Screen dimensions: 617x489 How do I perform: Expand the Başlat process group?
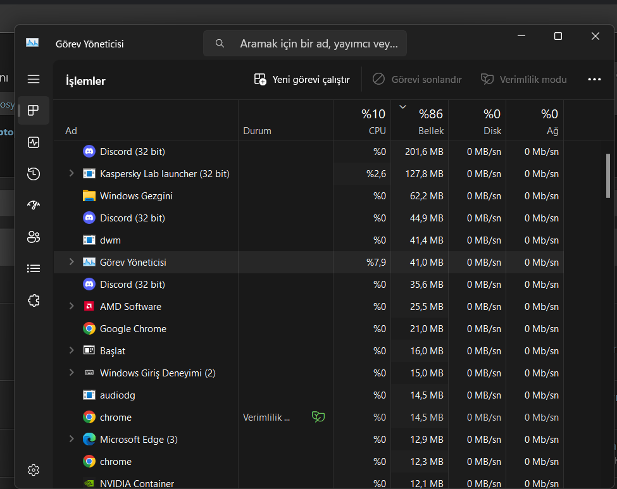[x=72, y=350]
